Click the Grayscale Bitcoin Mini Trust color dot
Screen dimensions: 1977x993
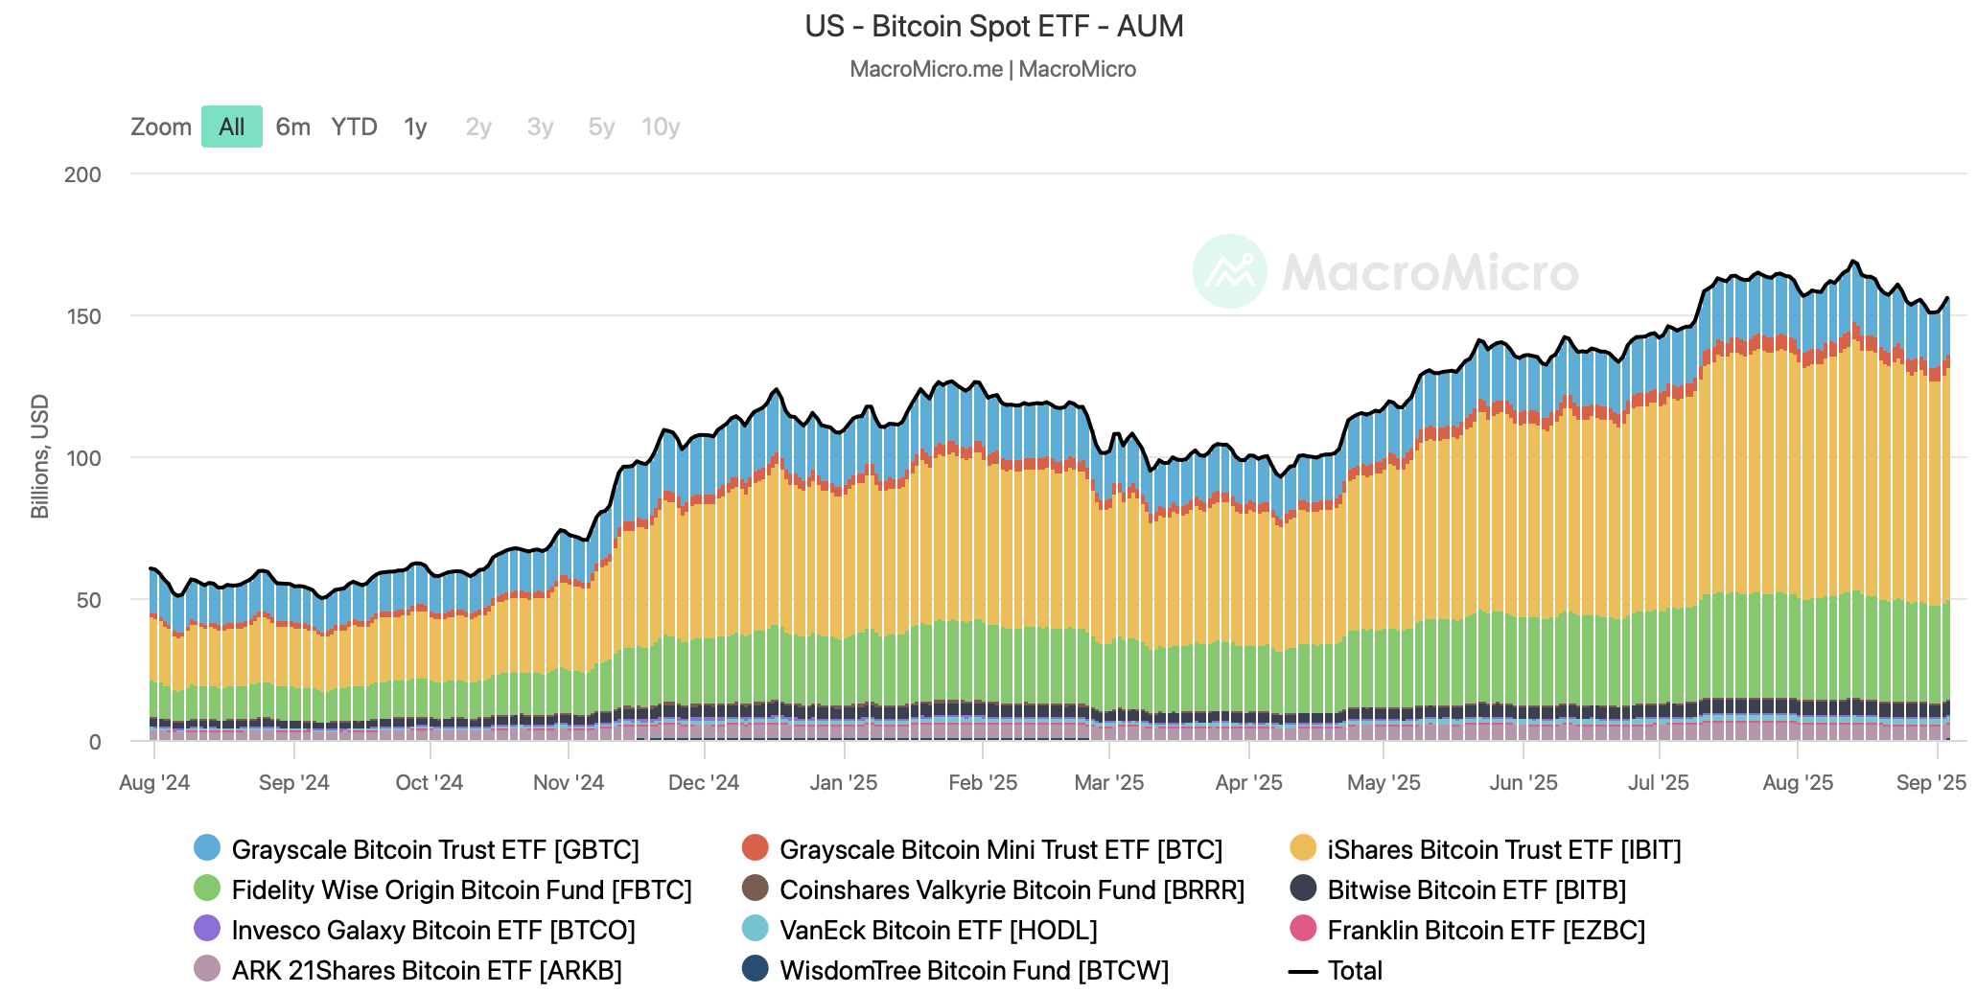click(x=756, y=848)
